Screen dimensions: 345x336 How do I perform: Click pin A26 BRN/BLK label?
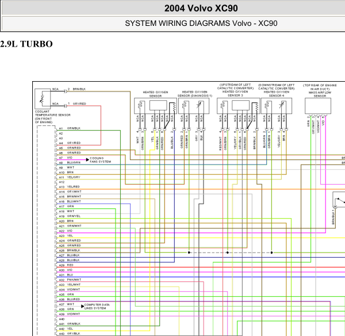click(70, 250)
